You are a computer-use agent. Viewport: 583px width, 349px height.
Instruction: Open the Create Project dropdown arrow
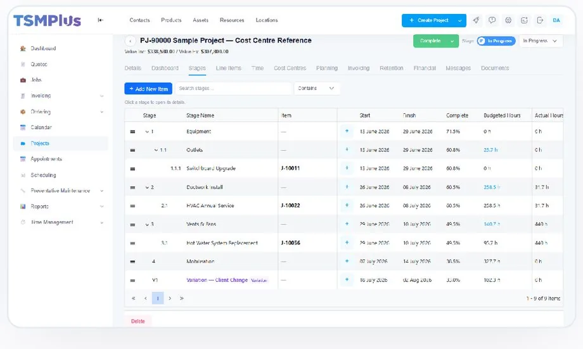(460, 20)
